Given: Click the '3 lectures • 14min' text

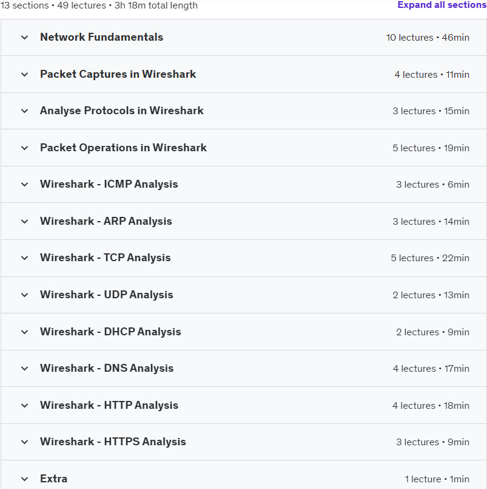Looking at the screenshot, I should 431,222.
